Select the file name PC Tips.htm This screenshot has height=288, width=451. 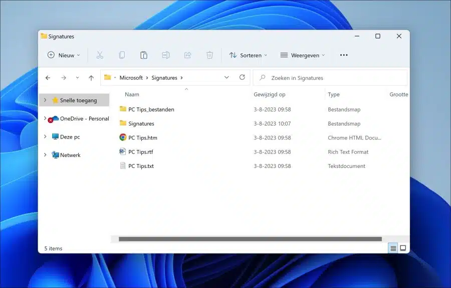click(x=143, y=137)
